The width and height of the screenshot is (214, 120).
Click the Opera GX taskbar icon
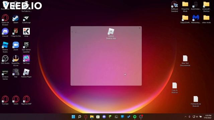86,117
